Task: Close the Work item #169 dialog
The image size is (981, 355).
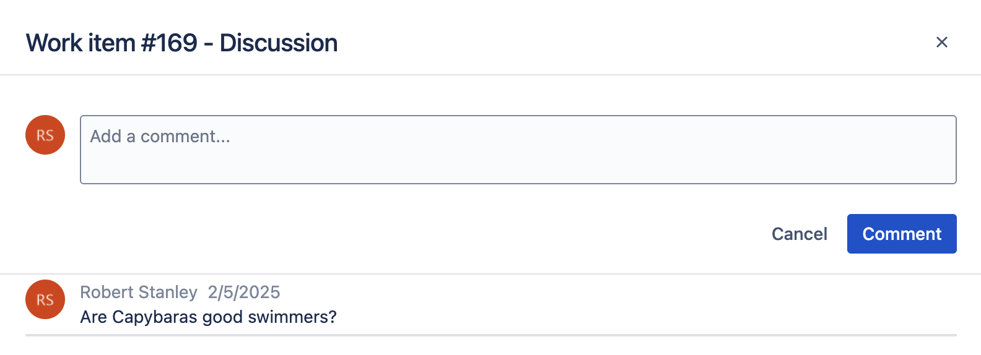Action: tap(941, 42)
